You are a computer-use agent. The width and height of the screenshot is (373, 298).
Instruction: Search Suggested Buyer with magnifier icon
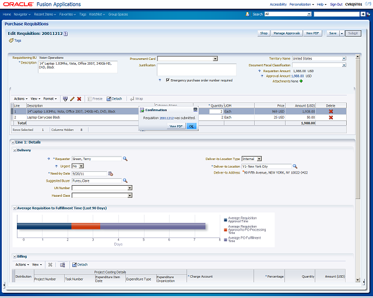click(x=125, y=181)
